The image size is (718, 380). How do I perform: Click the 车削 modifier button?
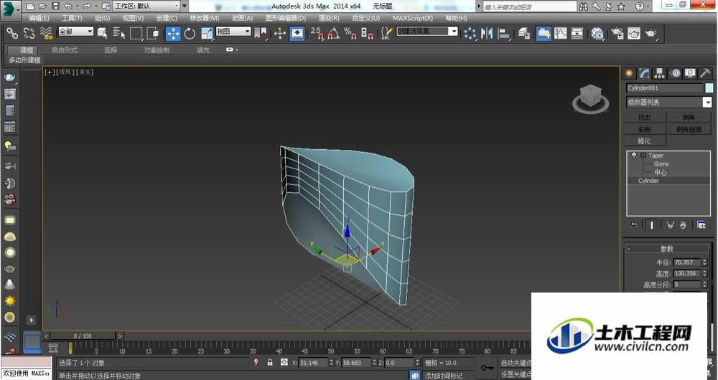(x=644, y=129)
